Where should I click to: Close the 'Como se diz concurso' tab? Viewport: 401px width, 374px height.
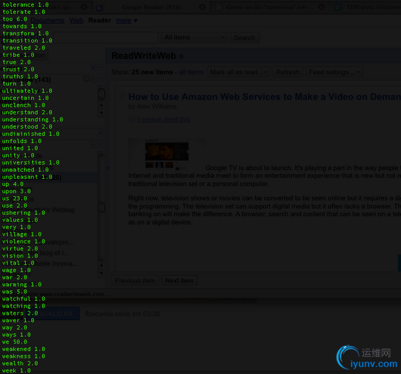coord(321,7)
